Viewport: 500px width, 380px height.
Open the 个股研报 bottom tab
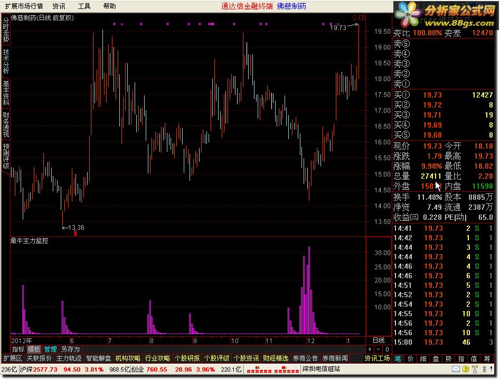pyautogui.click(x=187, y=358)
